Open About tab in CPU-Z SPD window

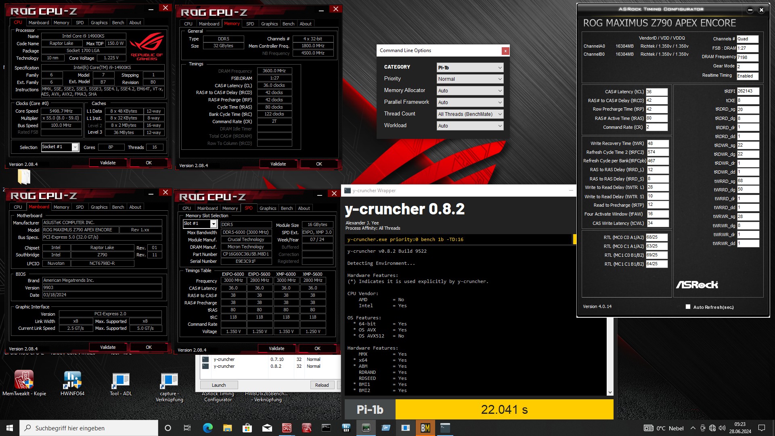pyautogui.click(x=304, y=208)
